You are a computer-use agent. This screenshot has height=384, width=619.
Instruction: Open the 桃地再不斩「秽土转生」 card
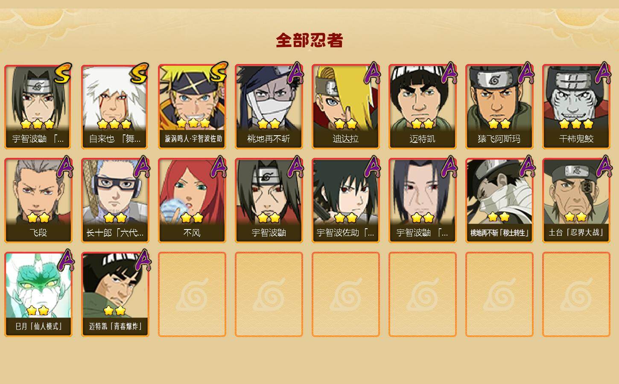(x=499, y=201)
